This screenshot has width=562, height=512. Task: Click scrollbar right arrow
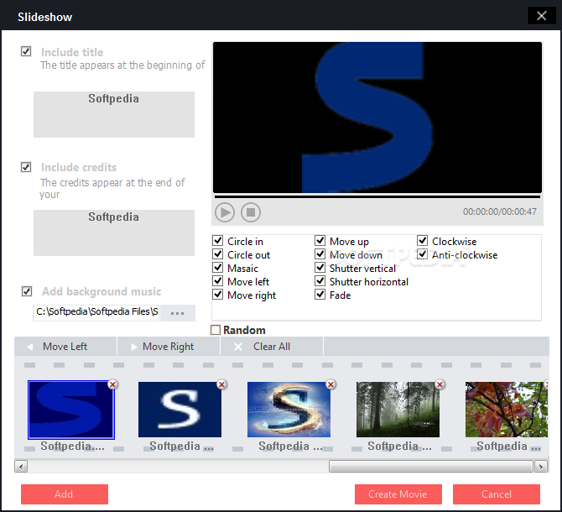541,467
